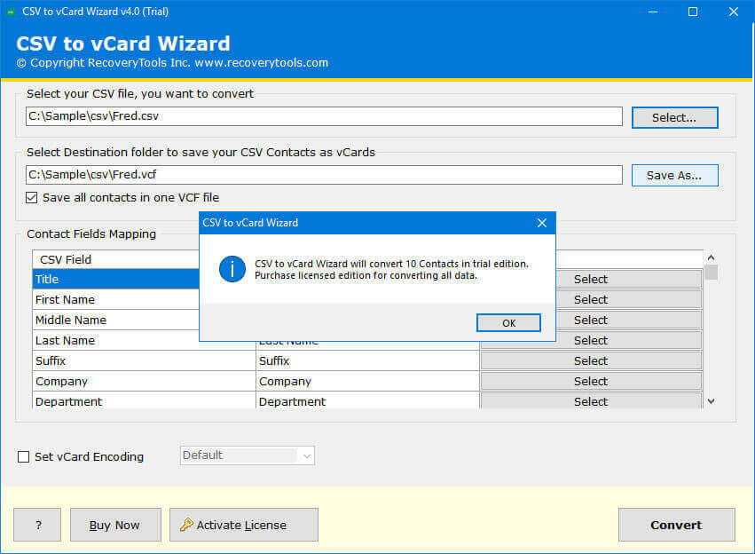The image size is (755, 554).
Task: Open the Default encoding dropdown
Action: [x=247, y=455]
